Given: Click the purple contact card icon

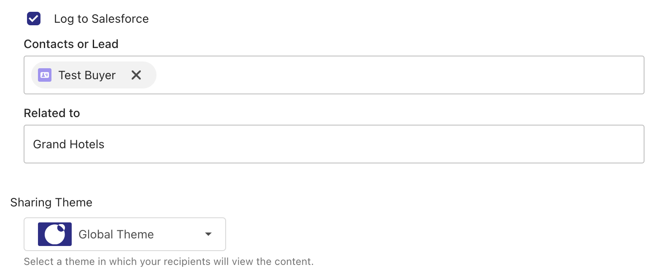Looking at the screenshot, I should point(45,75).
